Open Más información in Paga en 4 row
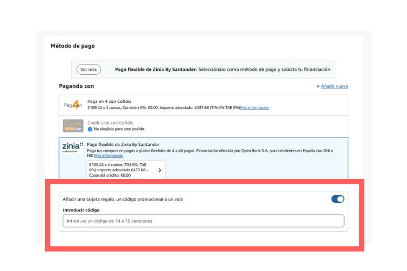This screenshot has width=407, height=271. tap(255, 107)
